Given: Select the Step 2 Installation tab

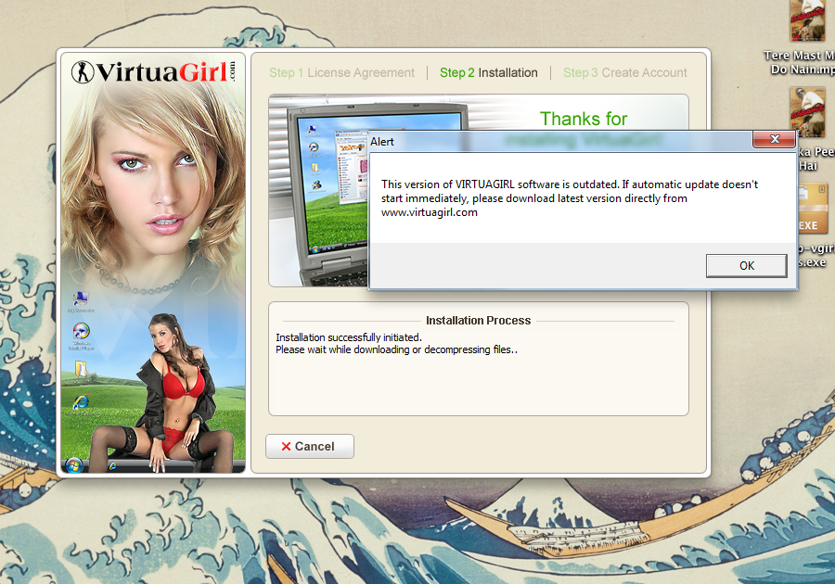Looking at the screenshot, I should point(488,73).
